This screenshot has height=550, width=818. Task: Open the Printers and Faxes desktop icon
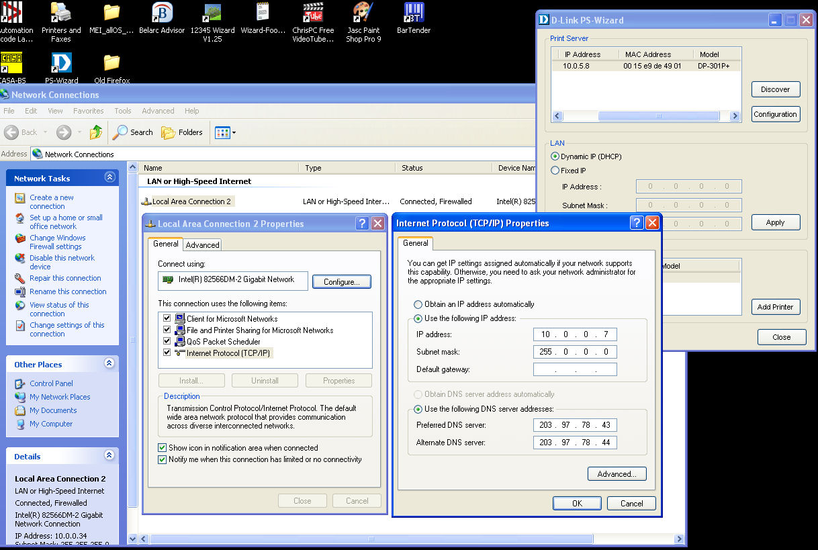61,13
